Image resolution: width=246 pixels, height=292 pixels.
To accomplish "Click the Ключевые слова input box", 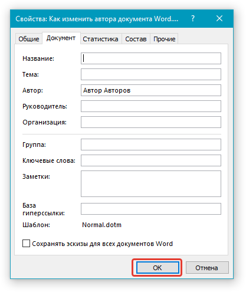I will pyautogui.click(x=151, y=160).
